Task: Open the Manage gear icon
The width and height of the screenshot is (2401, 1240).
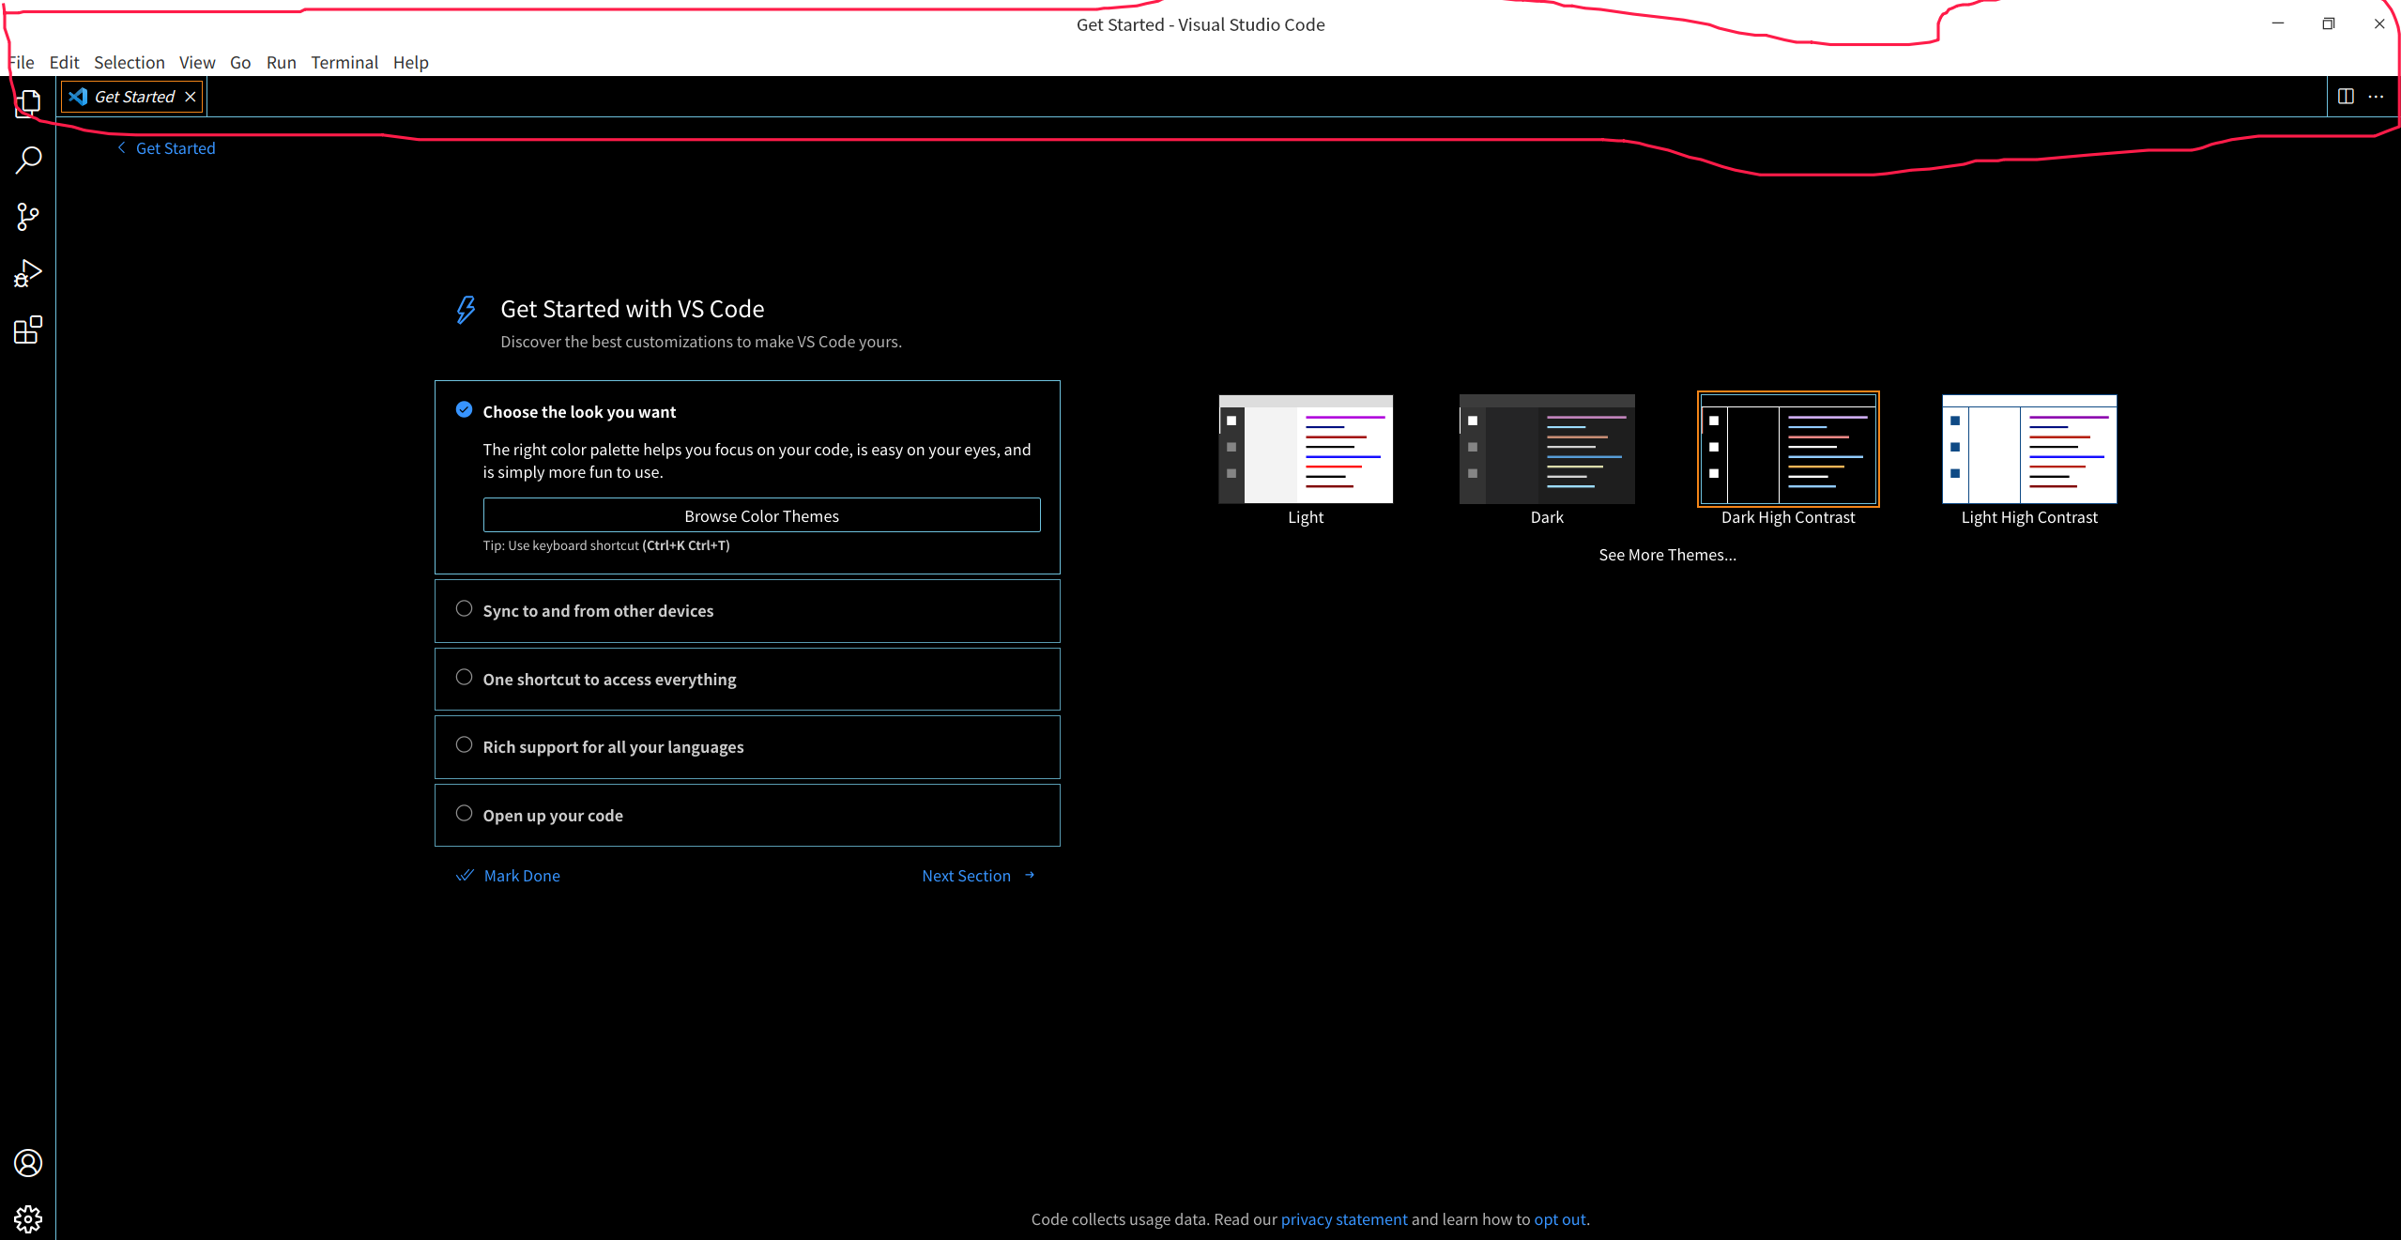Action: click(28, 1218)
